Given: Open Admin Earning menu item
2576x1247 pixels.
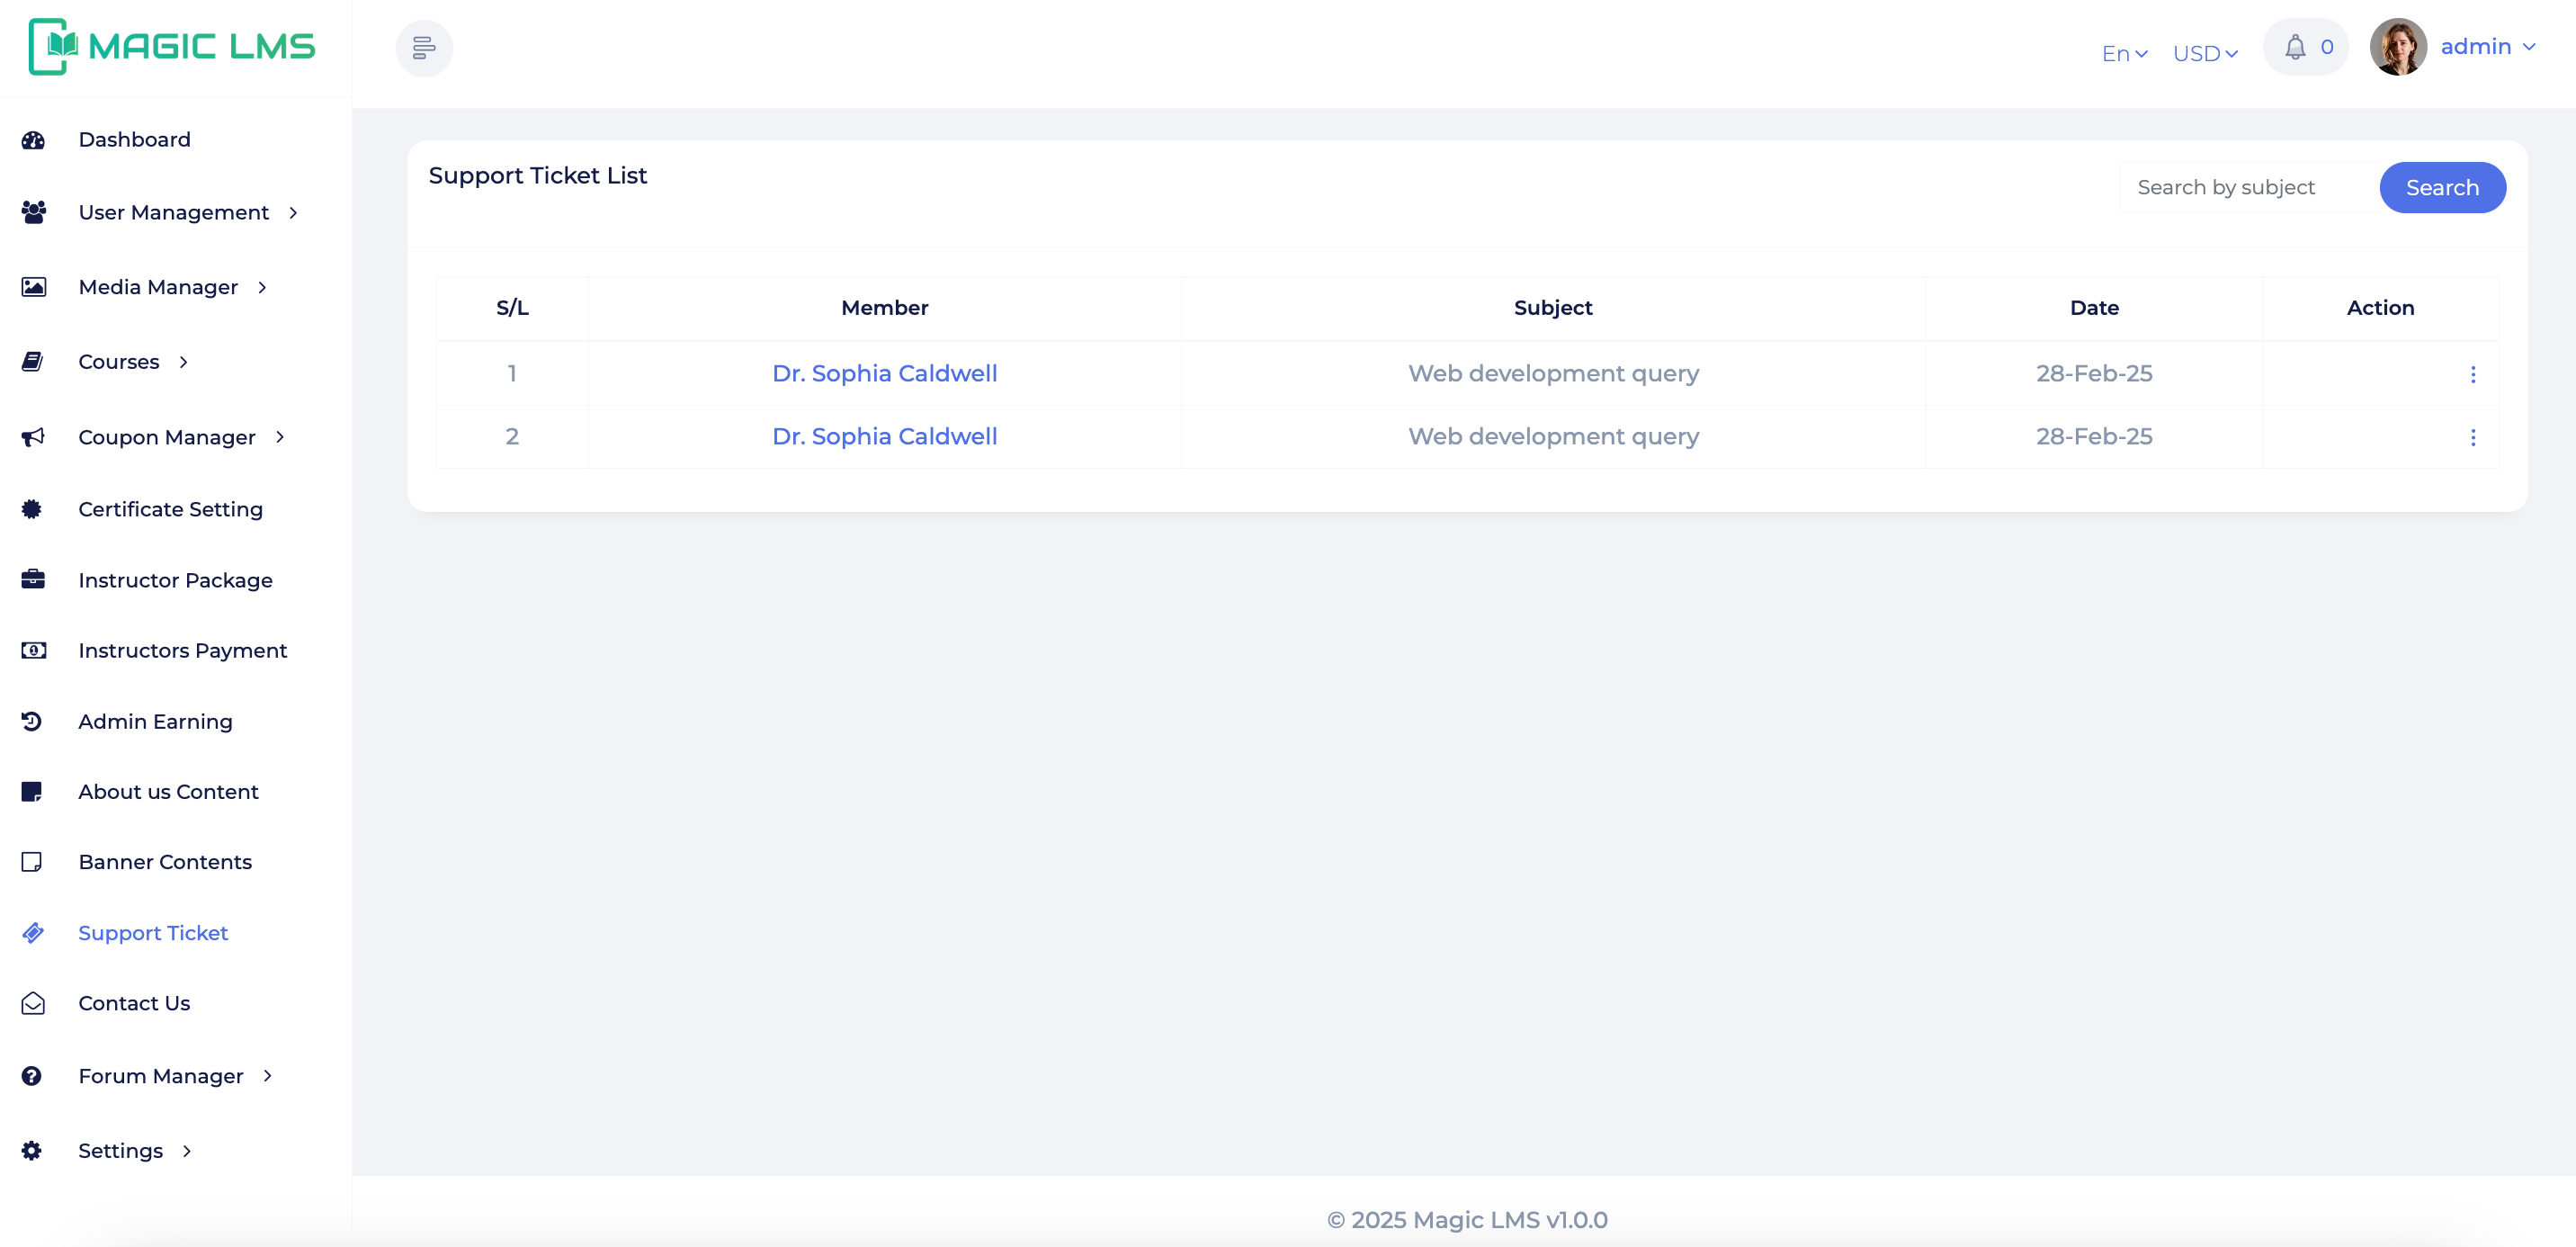Looking at the screenshot, I should tap(155, 721).
